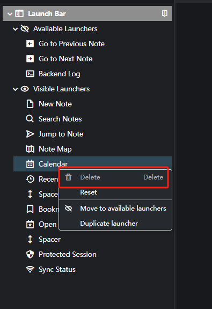The image size is (212, 309).
Task: Click the Bookmarks bookmark icon
Action: click(30, 209)
